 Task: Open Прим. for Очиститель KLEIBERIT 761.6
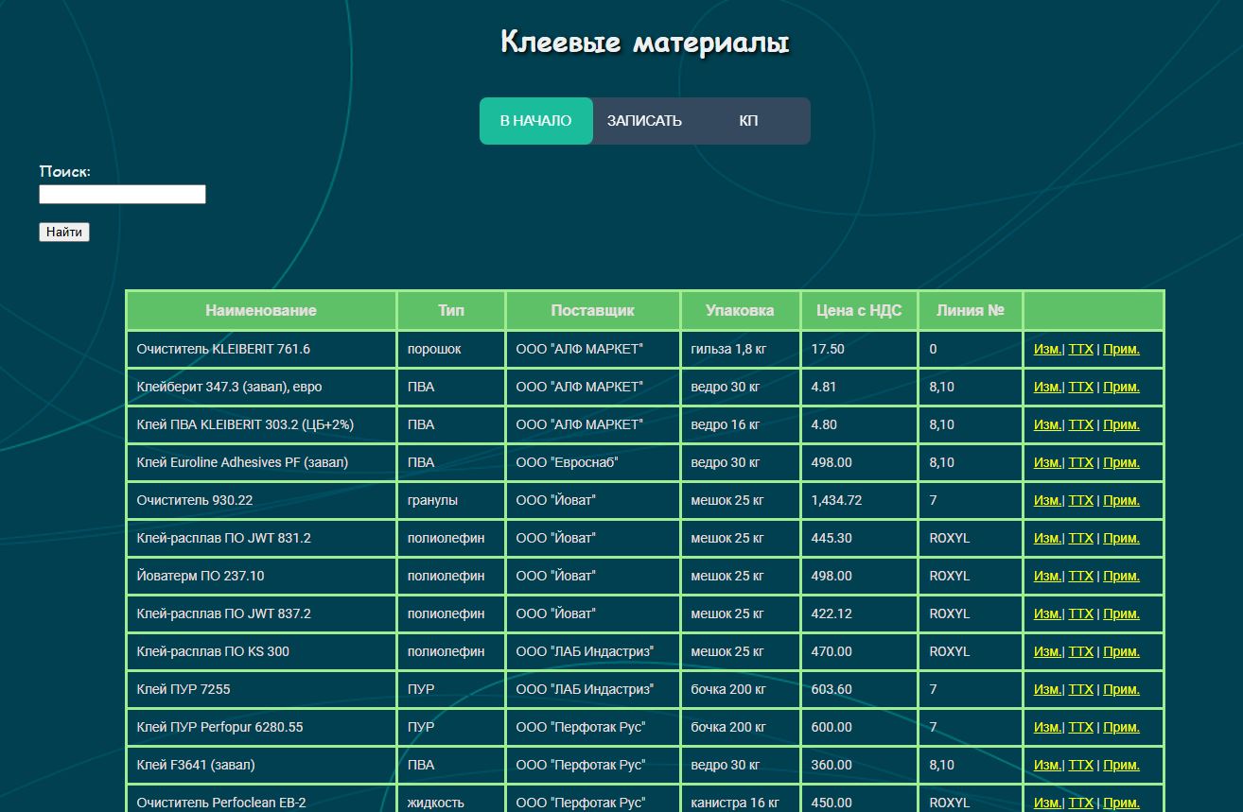pyautogui.click(x=1121, y=349)
